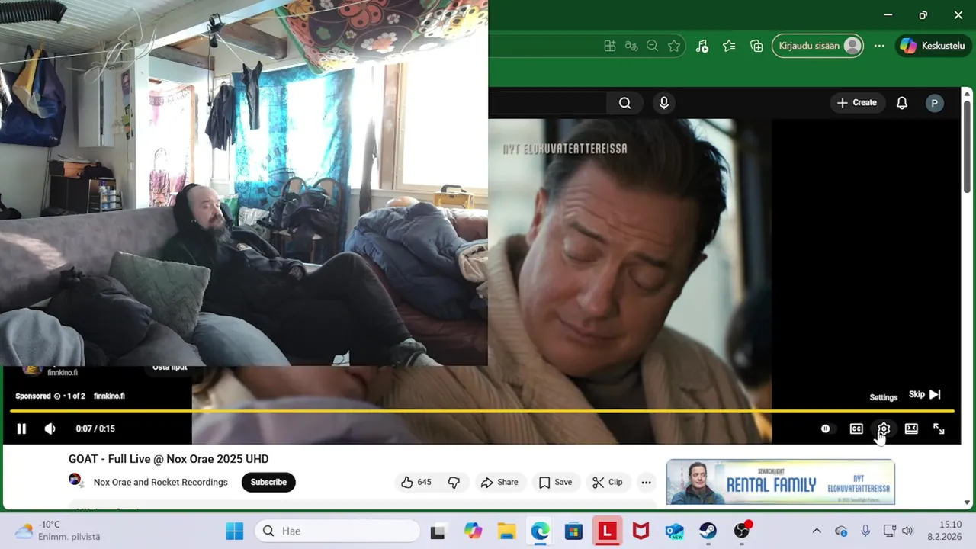Open the ad info icon beside Sponsored
This screenshot has width=976, height=549.
pyautogui.click(x=57, y=396)
